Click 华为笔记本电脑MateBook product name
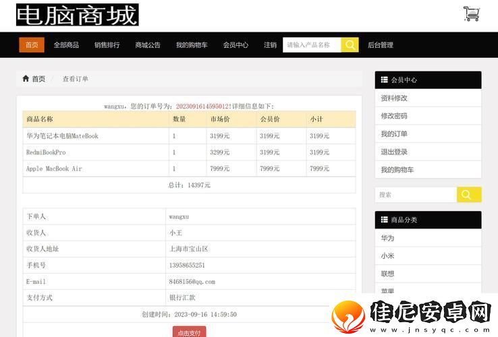Screen dimensions: 498x337 click(x=62, y=136)
